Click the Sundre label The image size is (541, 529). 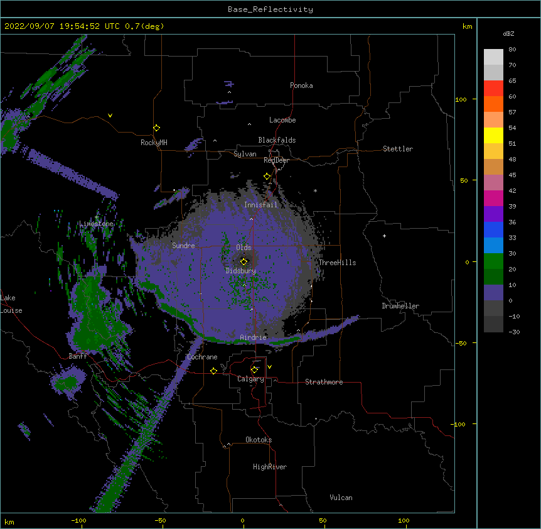183,246
